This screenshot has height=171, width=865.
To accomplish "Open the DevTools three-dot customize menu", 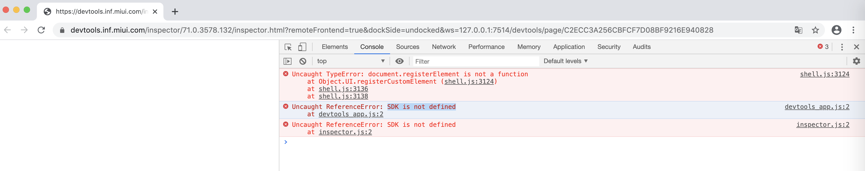I will pyautogui.click(x=842, y=47).
